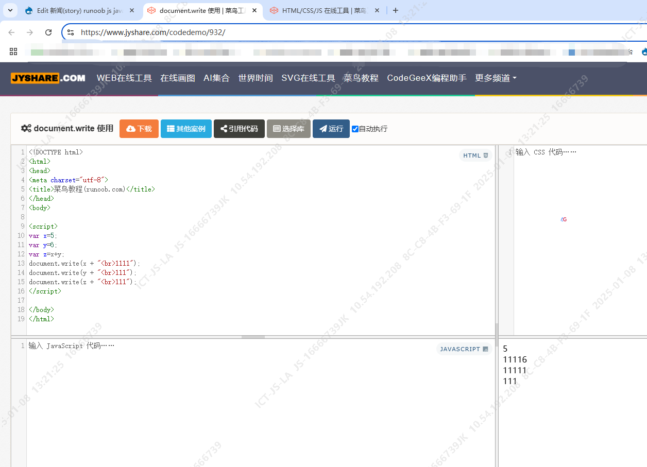Click the closing </body> tag line
The height and width of the screenshot is (467, 647).
[x=41, y=310]
